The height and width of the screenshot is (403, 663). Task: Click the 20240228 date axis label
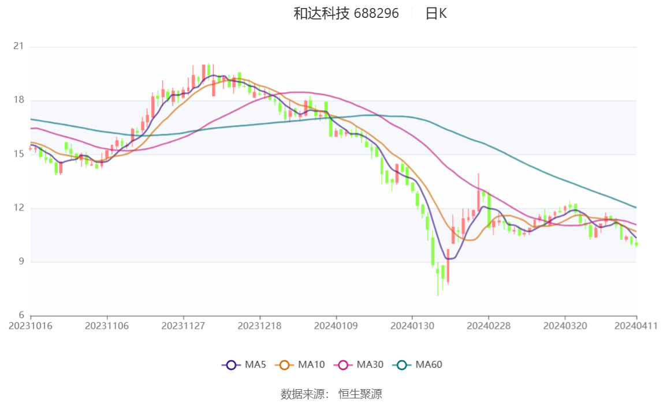point(488,326)
